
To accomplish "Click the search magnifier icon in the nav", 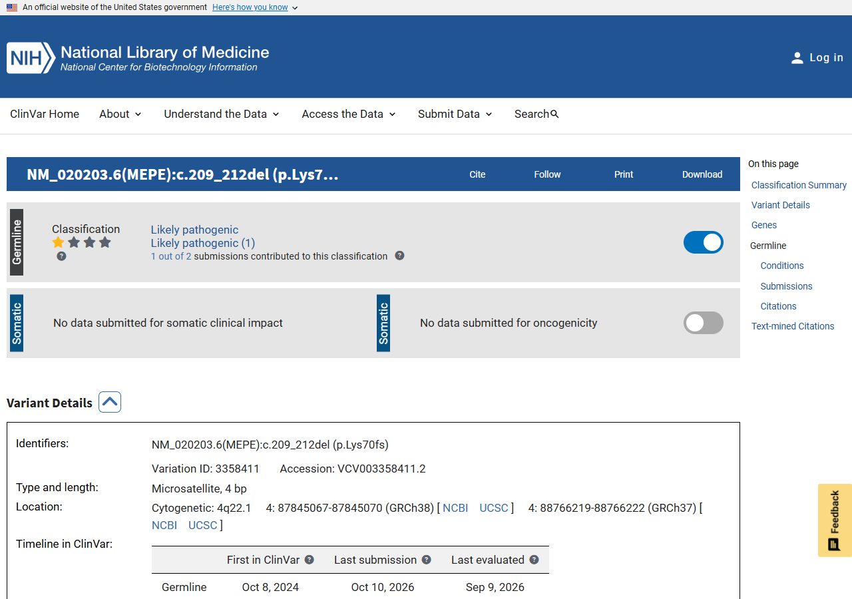I will pyautogui.click(x=555, y=114).
